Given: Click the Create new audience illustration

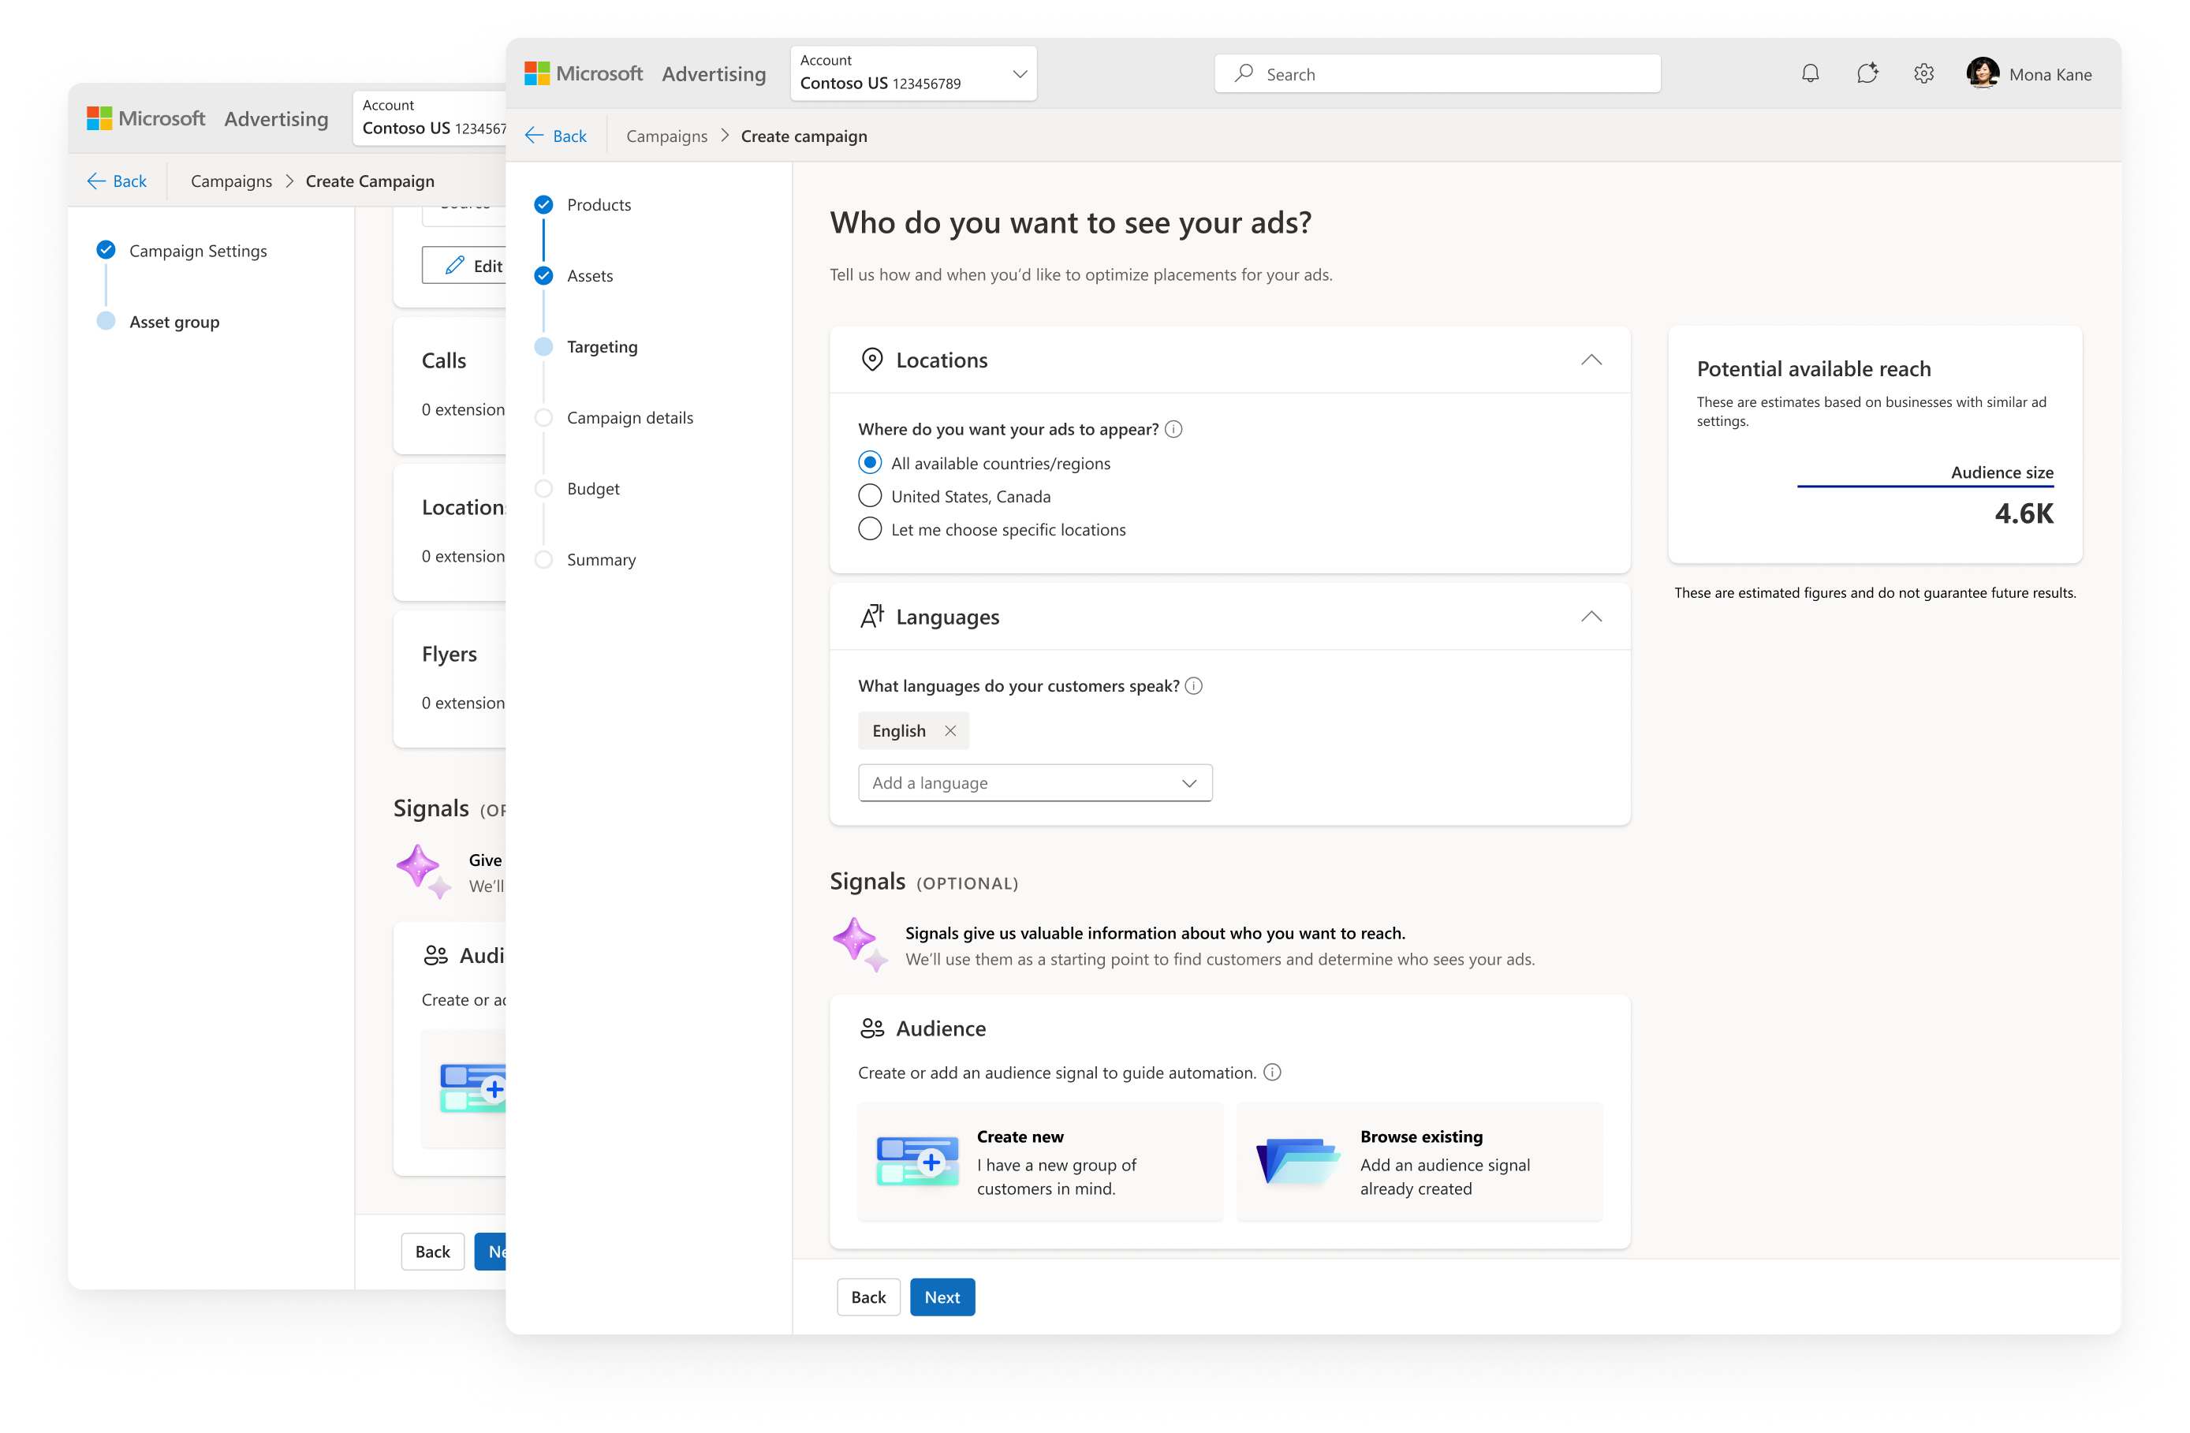Looking at the screenshot, I should tap(917, 1162).
